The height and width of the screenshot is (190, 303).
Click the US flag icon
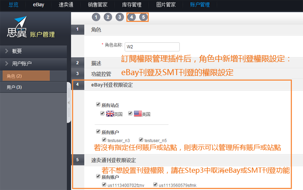[x=138, y=114]
